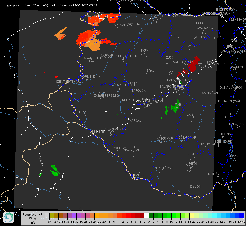Click the MOHACS city label
The height and width of the screenshot is (226, 246).
(215, 174)
